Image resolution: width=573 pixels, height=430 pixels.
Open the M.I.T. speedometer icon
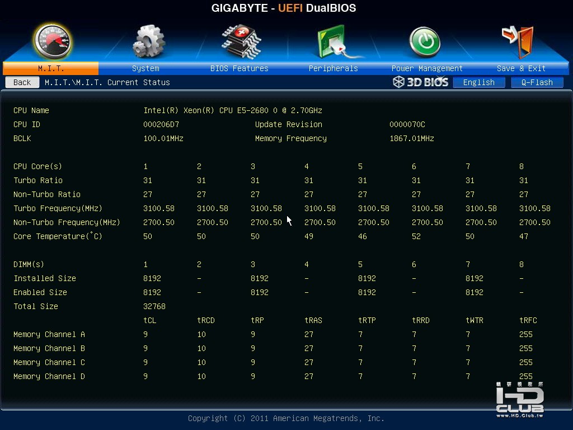(52, 41)
